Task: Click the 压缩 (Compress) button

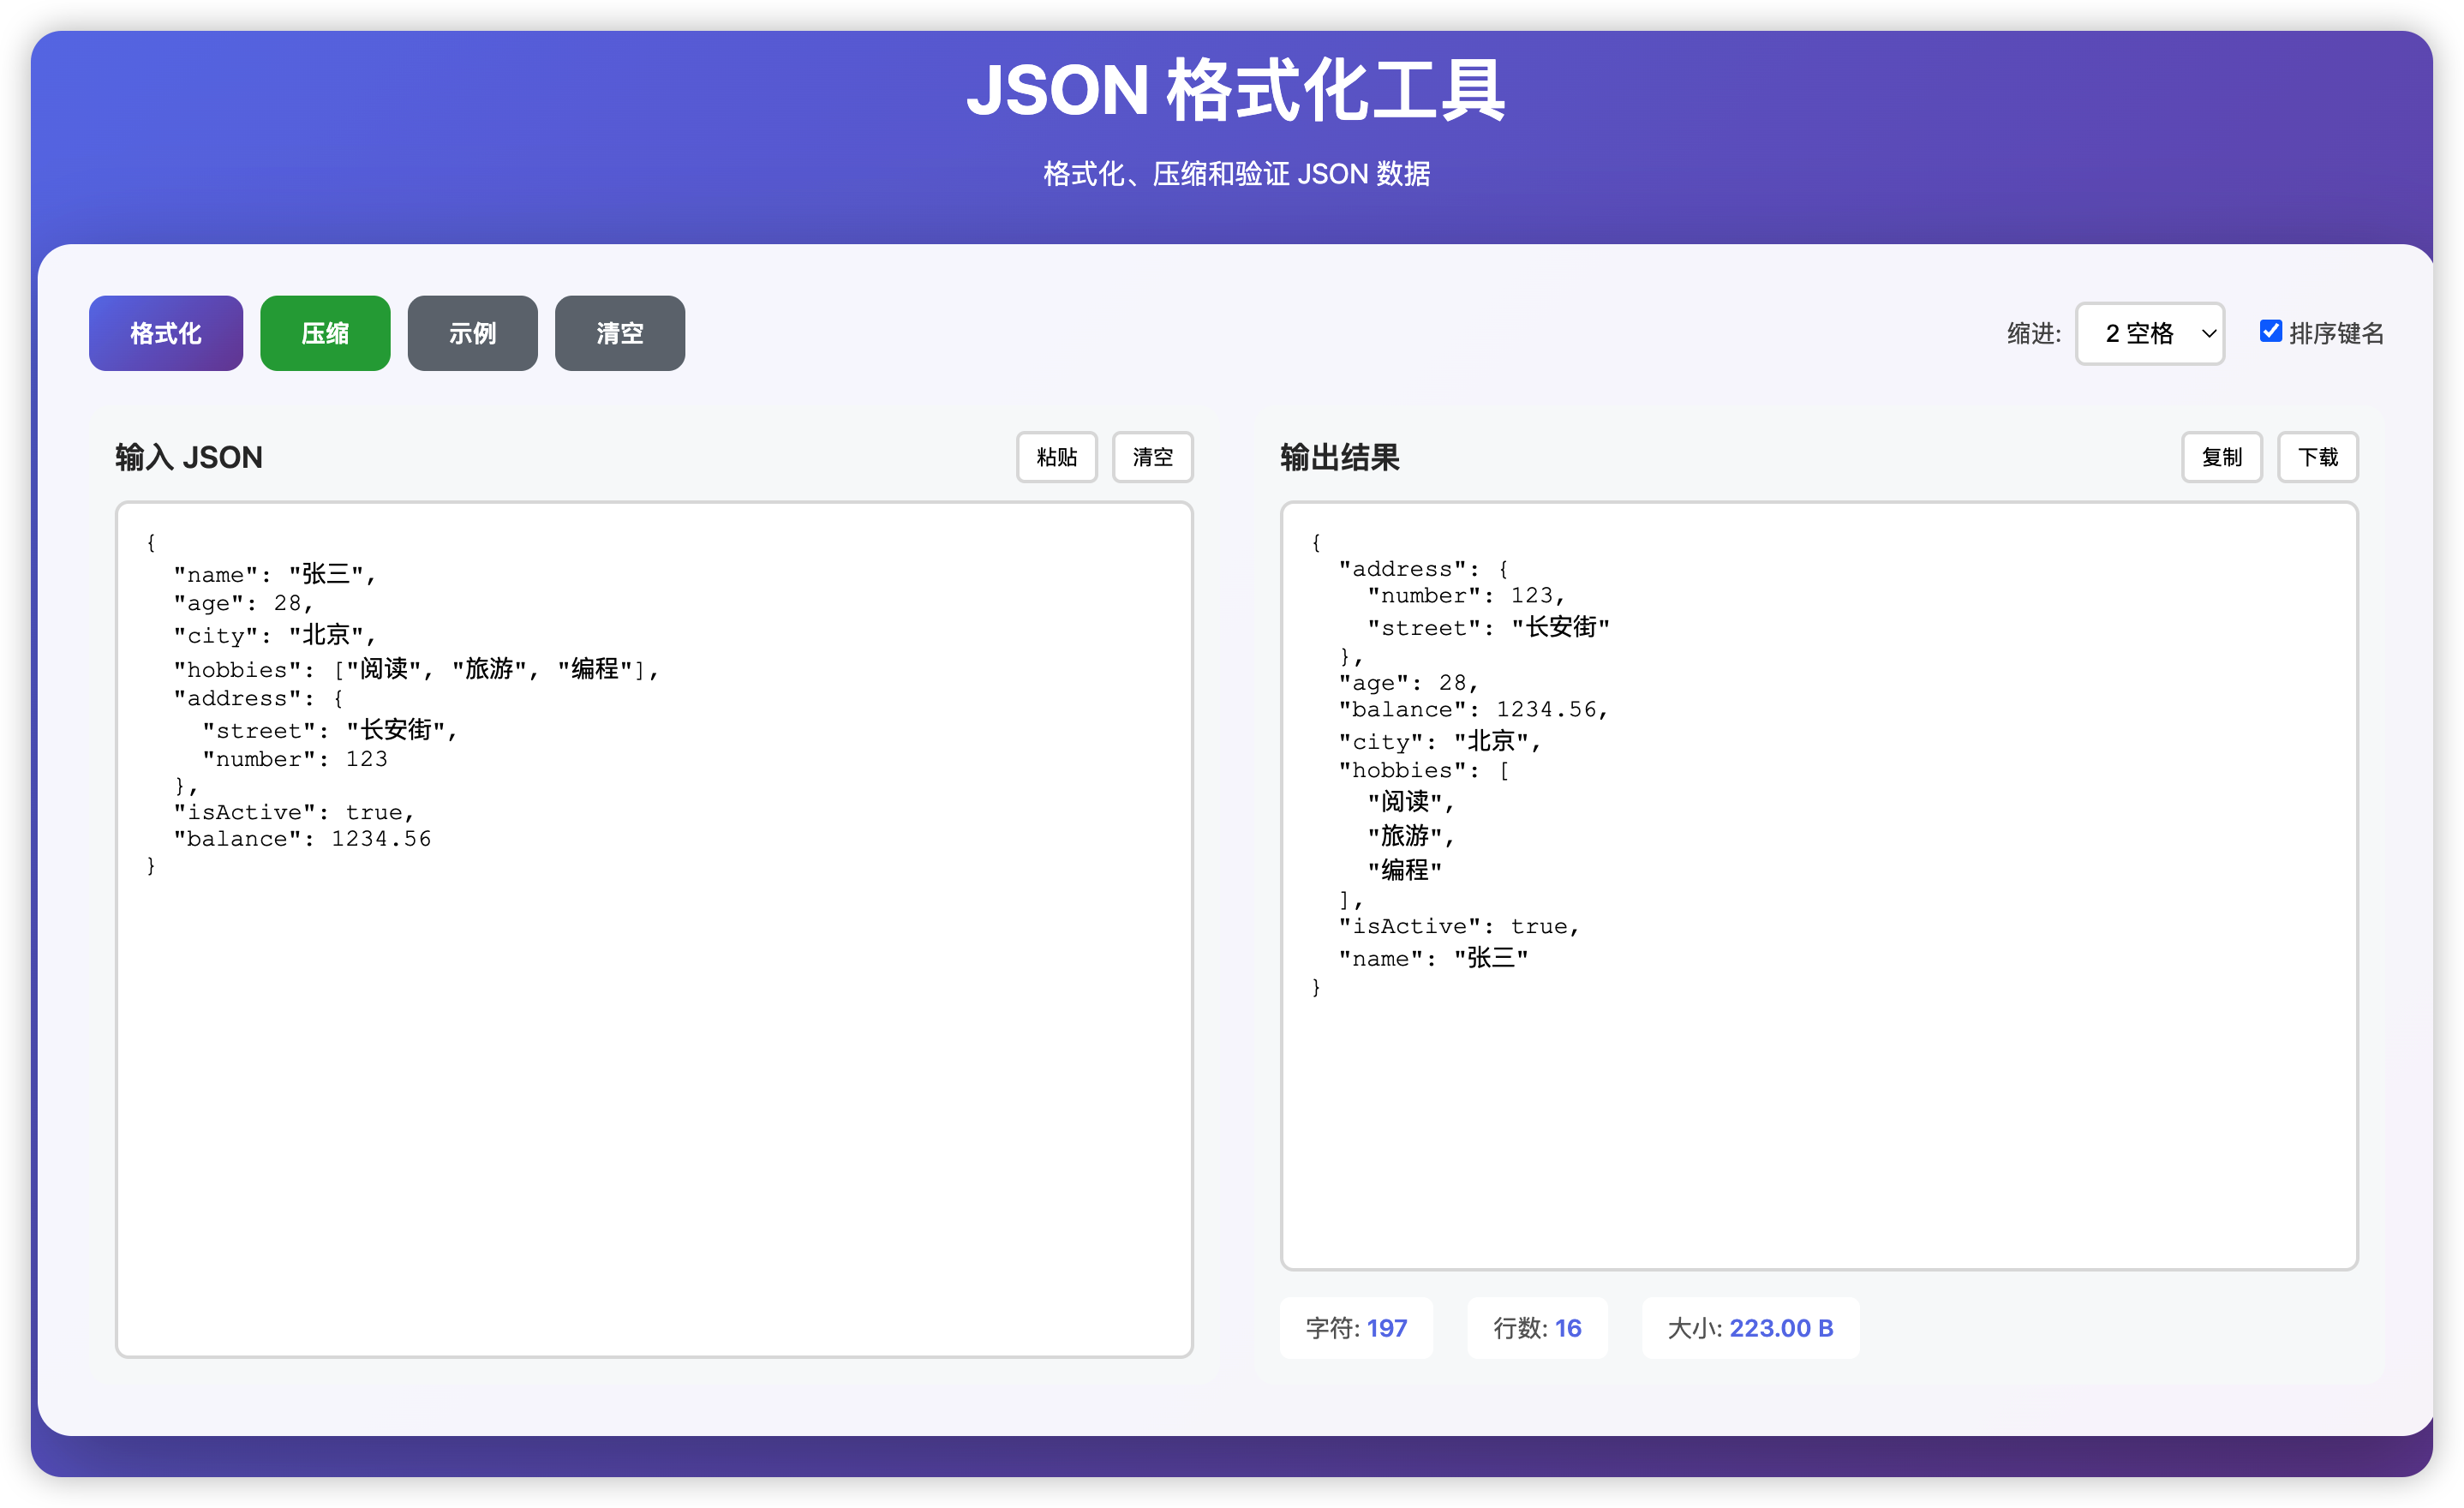Action: (324, 333)
